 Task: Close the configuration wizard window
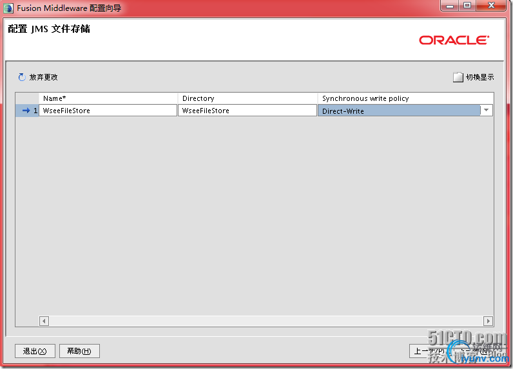click(x=491, y=6)
